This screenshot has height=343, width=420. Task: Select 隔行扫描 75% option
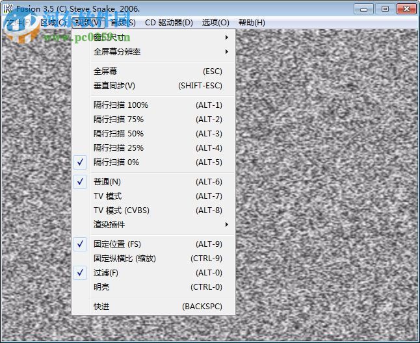tap(153, 120)
